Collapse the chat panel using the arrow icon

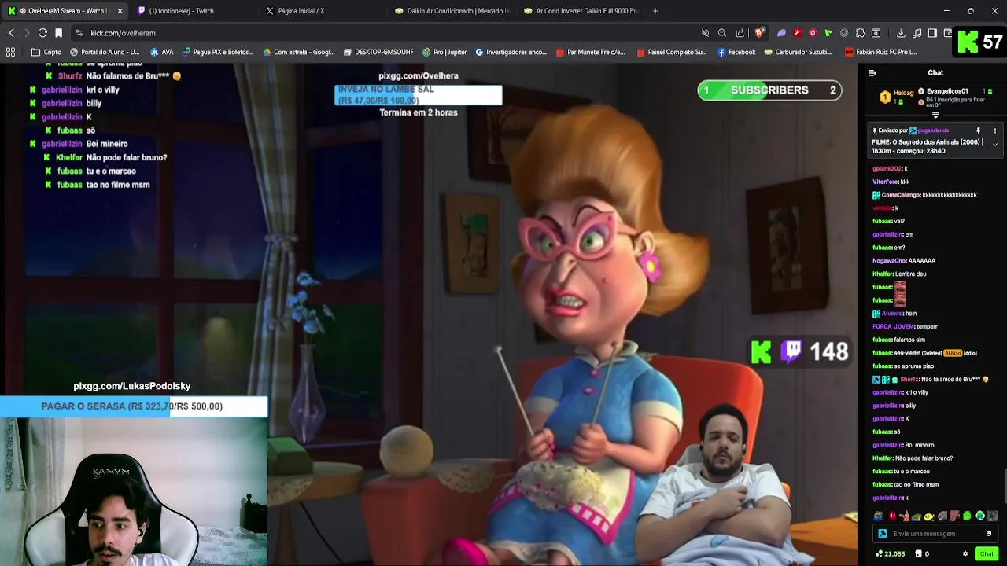(x=872, y=73)
